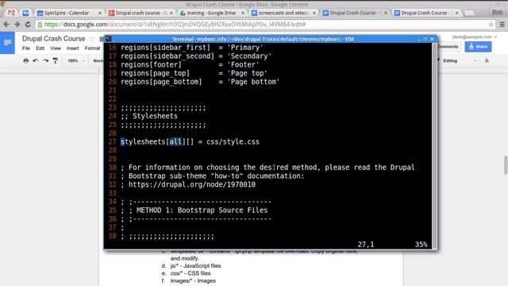Open account email dropdown

pyautogui.click(x=475, y=37)
